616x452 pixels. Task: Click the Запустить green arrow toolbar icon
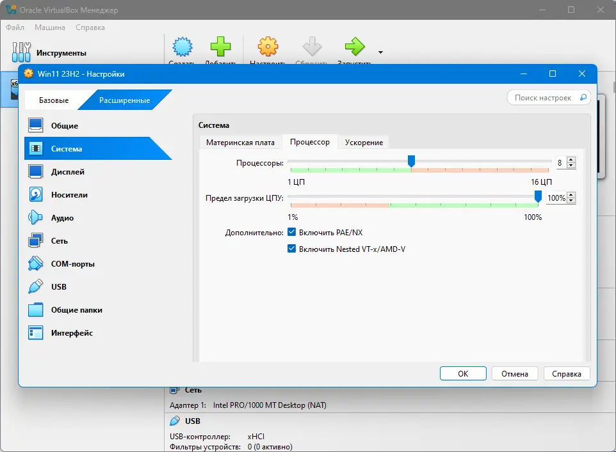[355, 47]
